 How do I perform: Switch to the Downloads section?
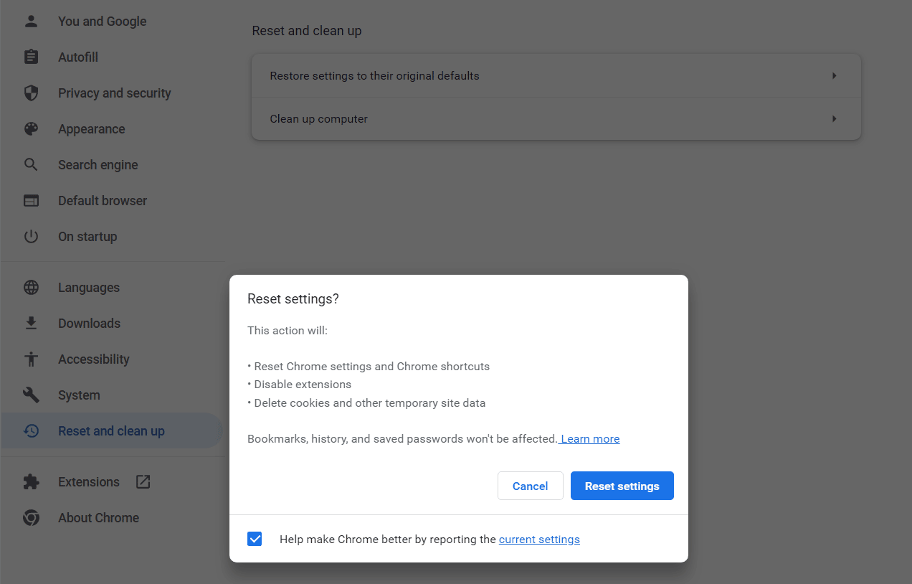tap(89, 323)
